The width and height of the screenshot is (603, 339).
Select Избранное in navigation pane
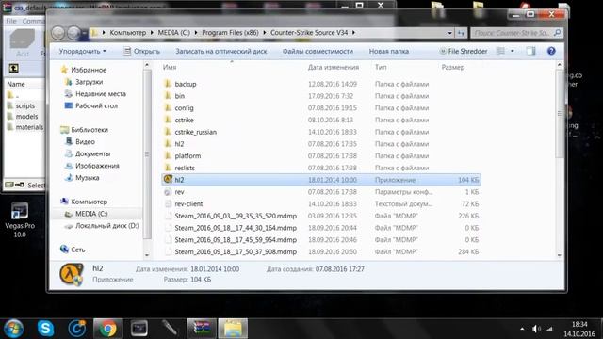pos(89,70)
